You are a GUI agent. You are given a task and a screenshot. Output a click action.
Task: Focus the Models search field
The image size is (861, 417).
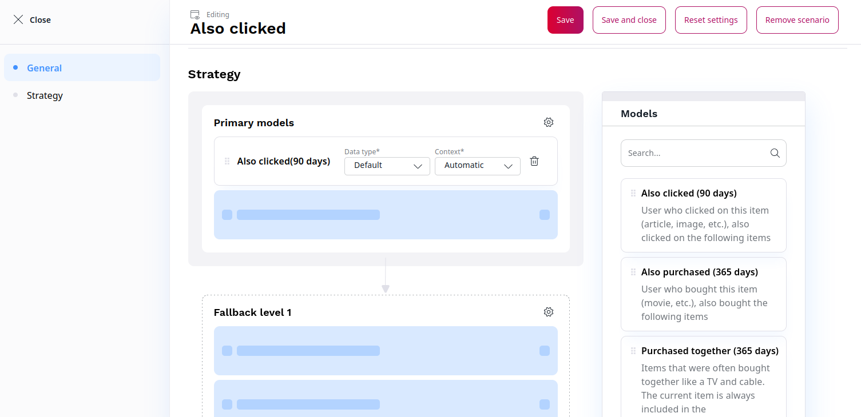pyautogui.click(x=695, y=153)
